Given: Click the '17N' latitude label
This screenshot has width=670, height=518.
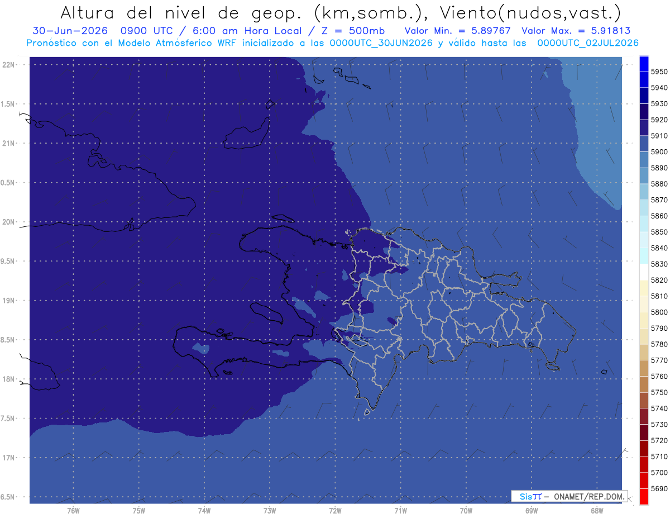Looking at the screenshot, I should (8, 458).
